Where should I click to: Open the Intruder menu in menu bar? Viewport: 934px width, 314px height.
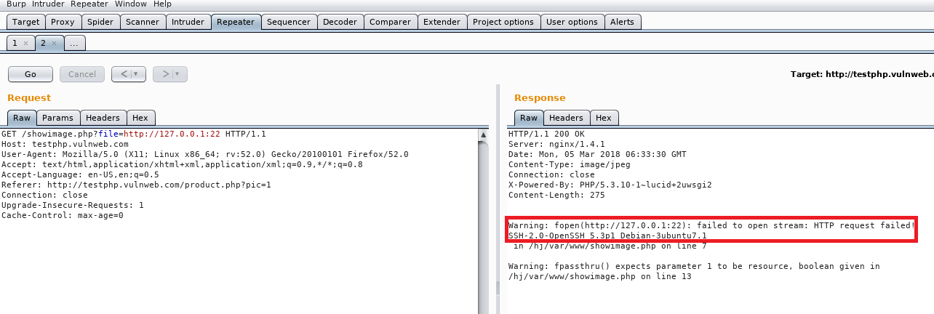pos(49,4)
